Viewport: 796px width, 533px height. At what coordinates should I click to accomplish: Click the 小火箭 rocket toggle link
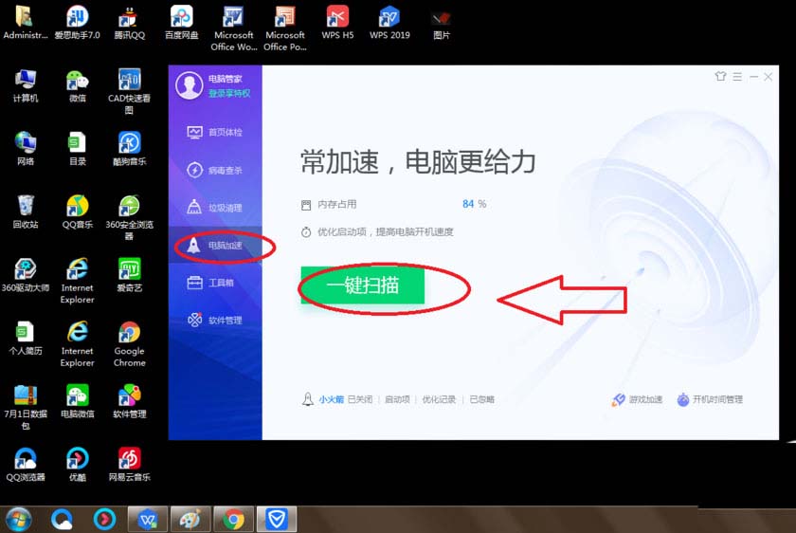[331, 399]
